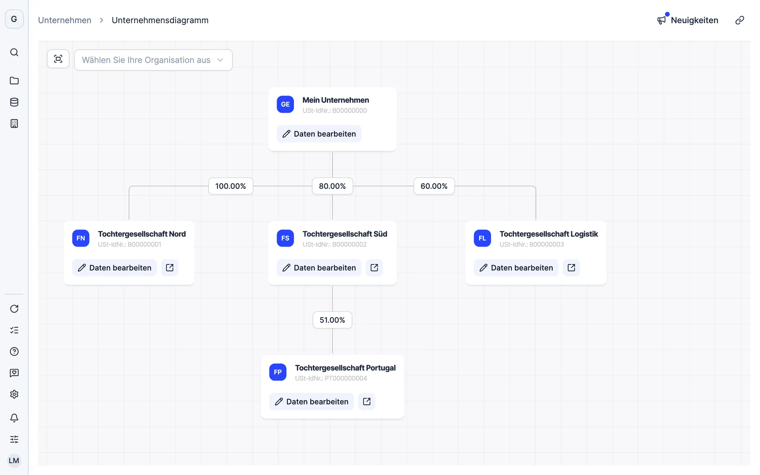760x475 pixels.
Task: Edit data for Mein Unternehmen
Action: [319, 134]
